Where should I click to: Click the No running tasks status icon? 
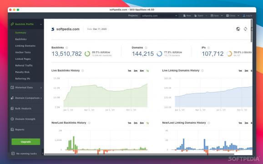[x=13, y=154]
